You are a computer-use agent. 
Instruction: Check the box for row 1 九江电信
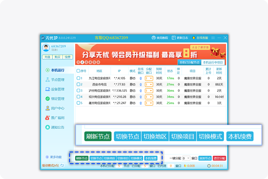pyautogui.click(x=78, y=78)
